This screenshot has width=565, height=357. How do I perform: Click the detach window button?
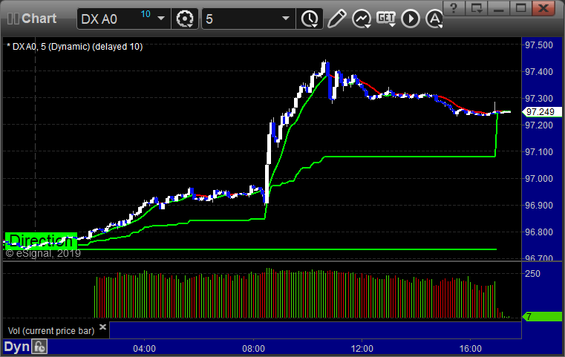point(477,8)
